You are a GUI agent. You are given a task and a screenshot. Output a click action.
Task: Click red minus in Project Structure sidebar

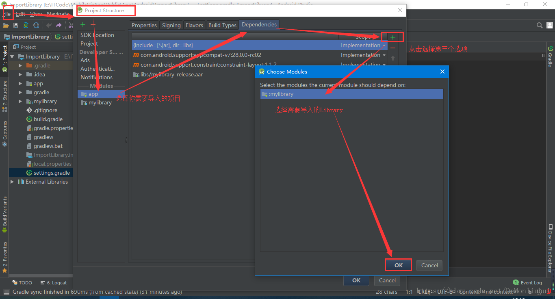point(93,25)
